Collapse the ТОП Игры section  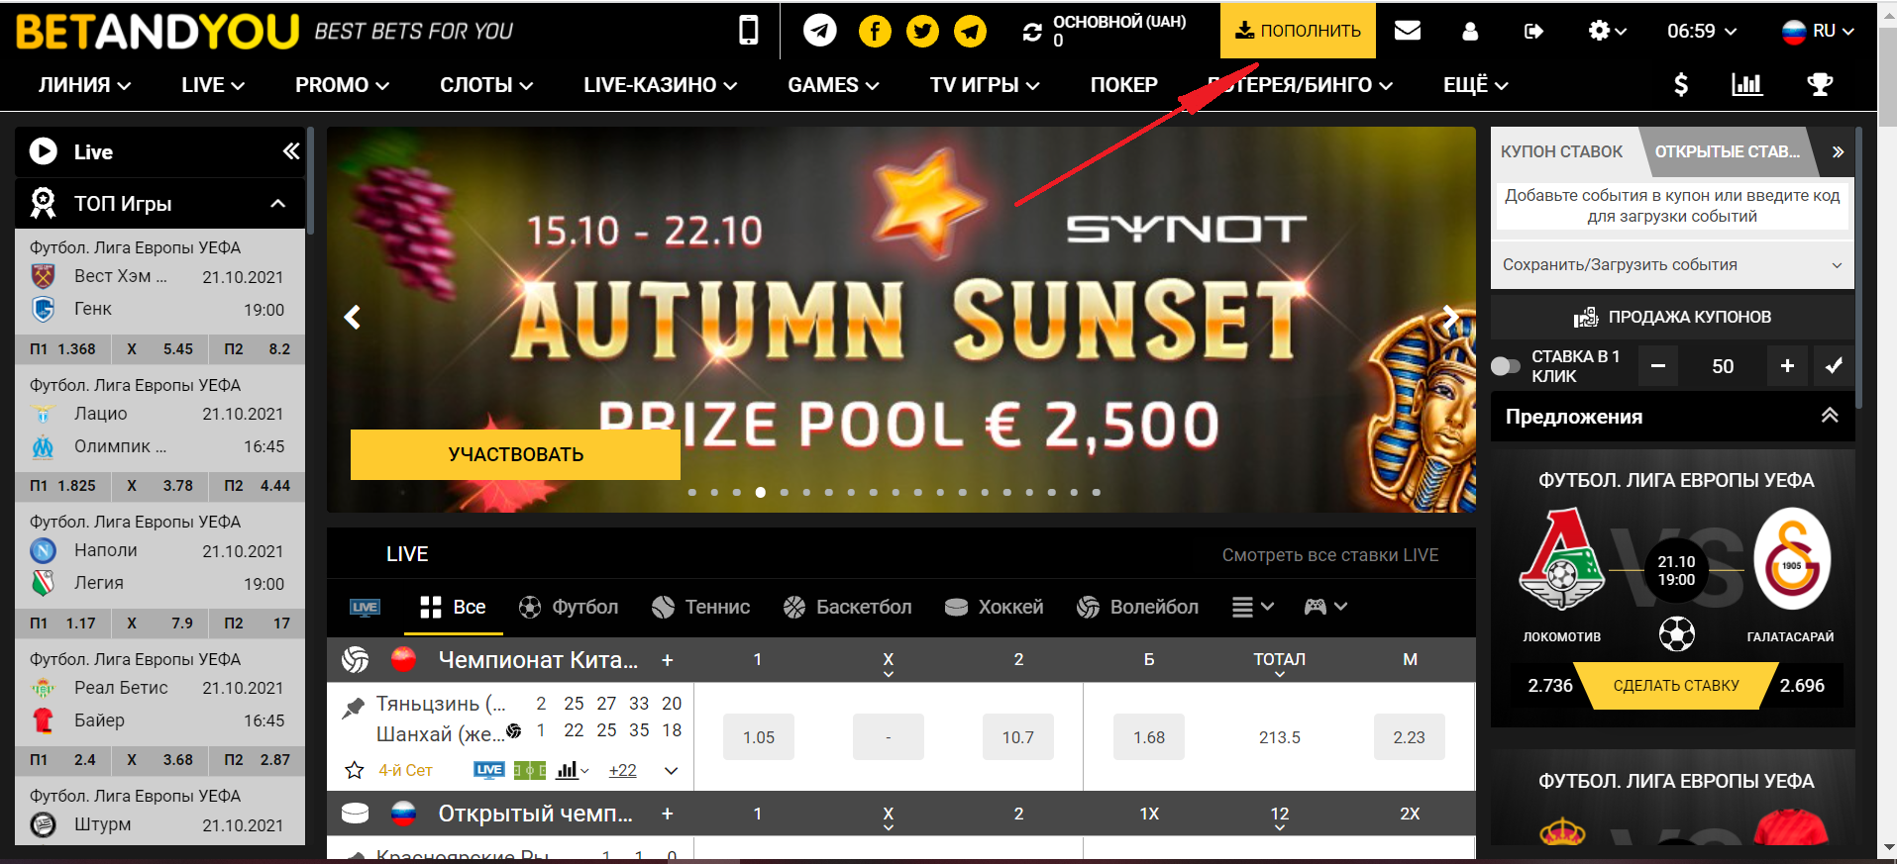coord(278,204)
